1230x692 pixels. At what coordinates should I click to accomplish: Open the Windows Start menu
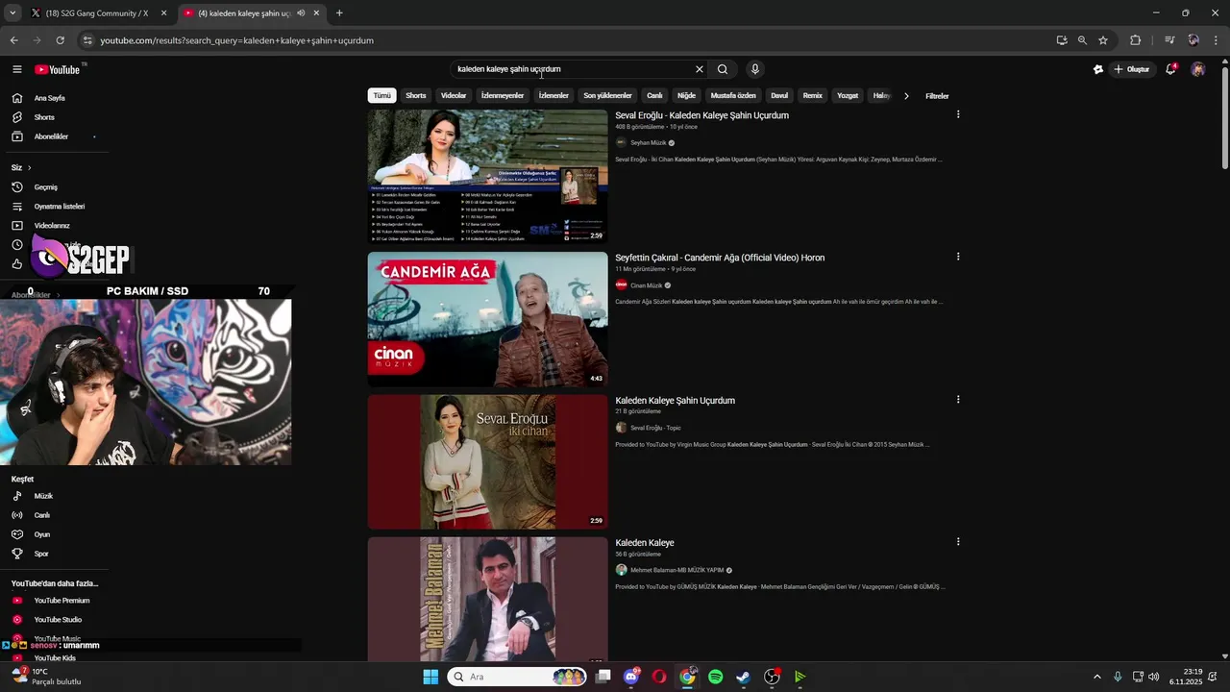click(430, 677)
